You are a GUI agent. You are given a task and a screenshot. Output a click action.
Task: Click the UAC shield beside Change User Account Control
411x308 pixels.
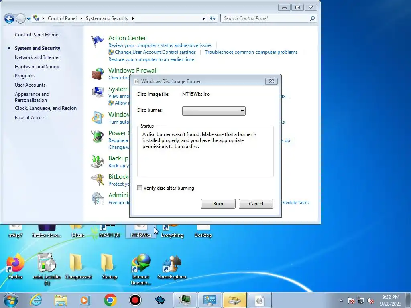(x=111, y=52)
